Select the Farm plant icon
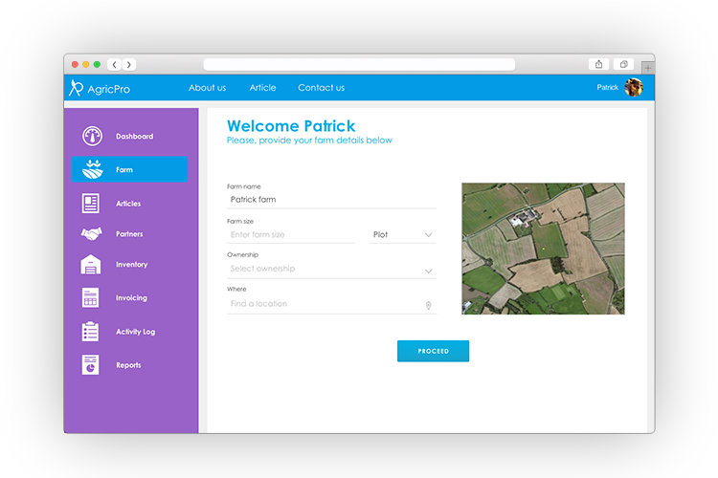 92,169
